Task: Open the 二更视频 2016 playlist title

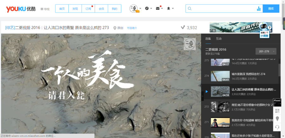Action: (216, 50)
